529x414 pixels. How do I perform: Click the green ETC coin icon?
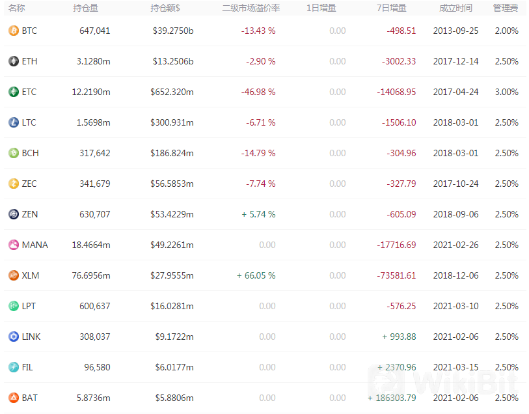click(14, 92)
